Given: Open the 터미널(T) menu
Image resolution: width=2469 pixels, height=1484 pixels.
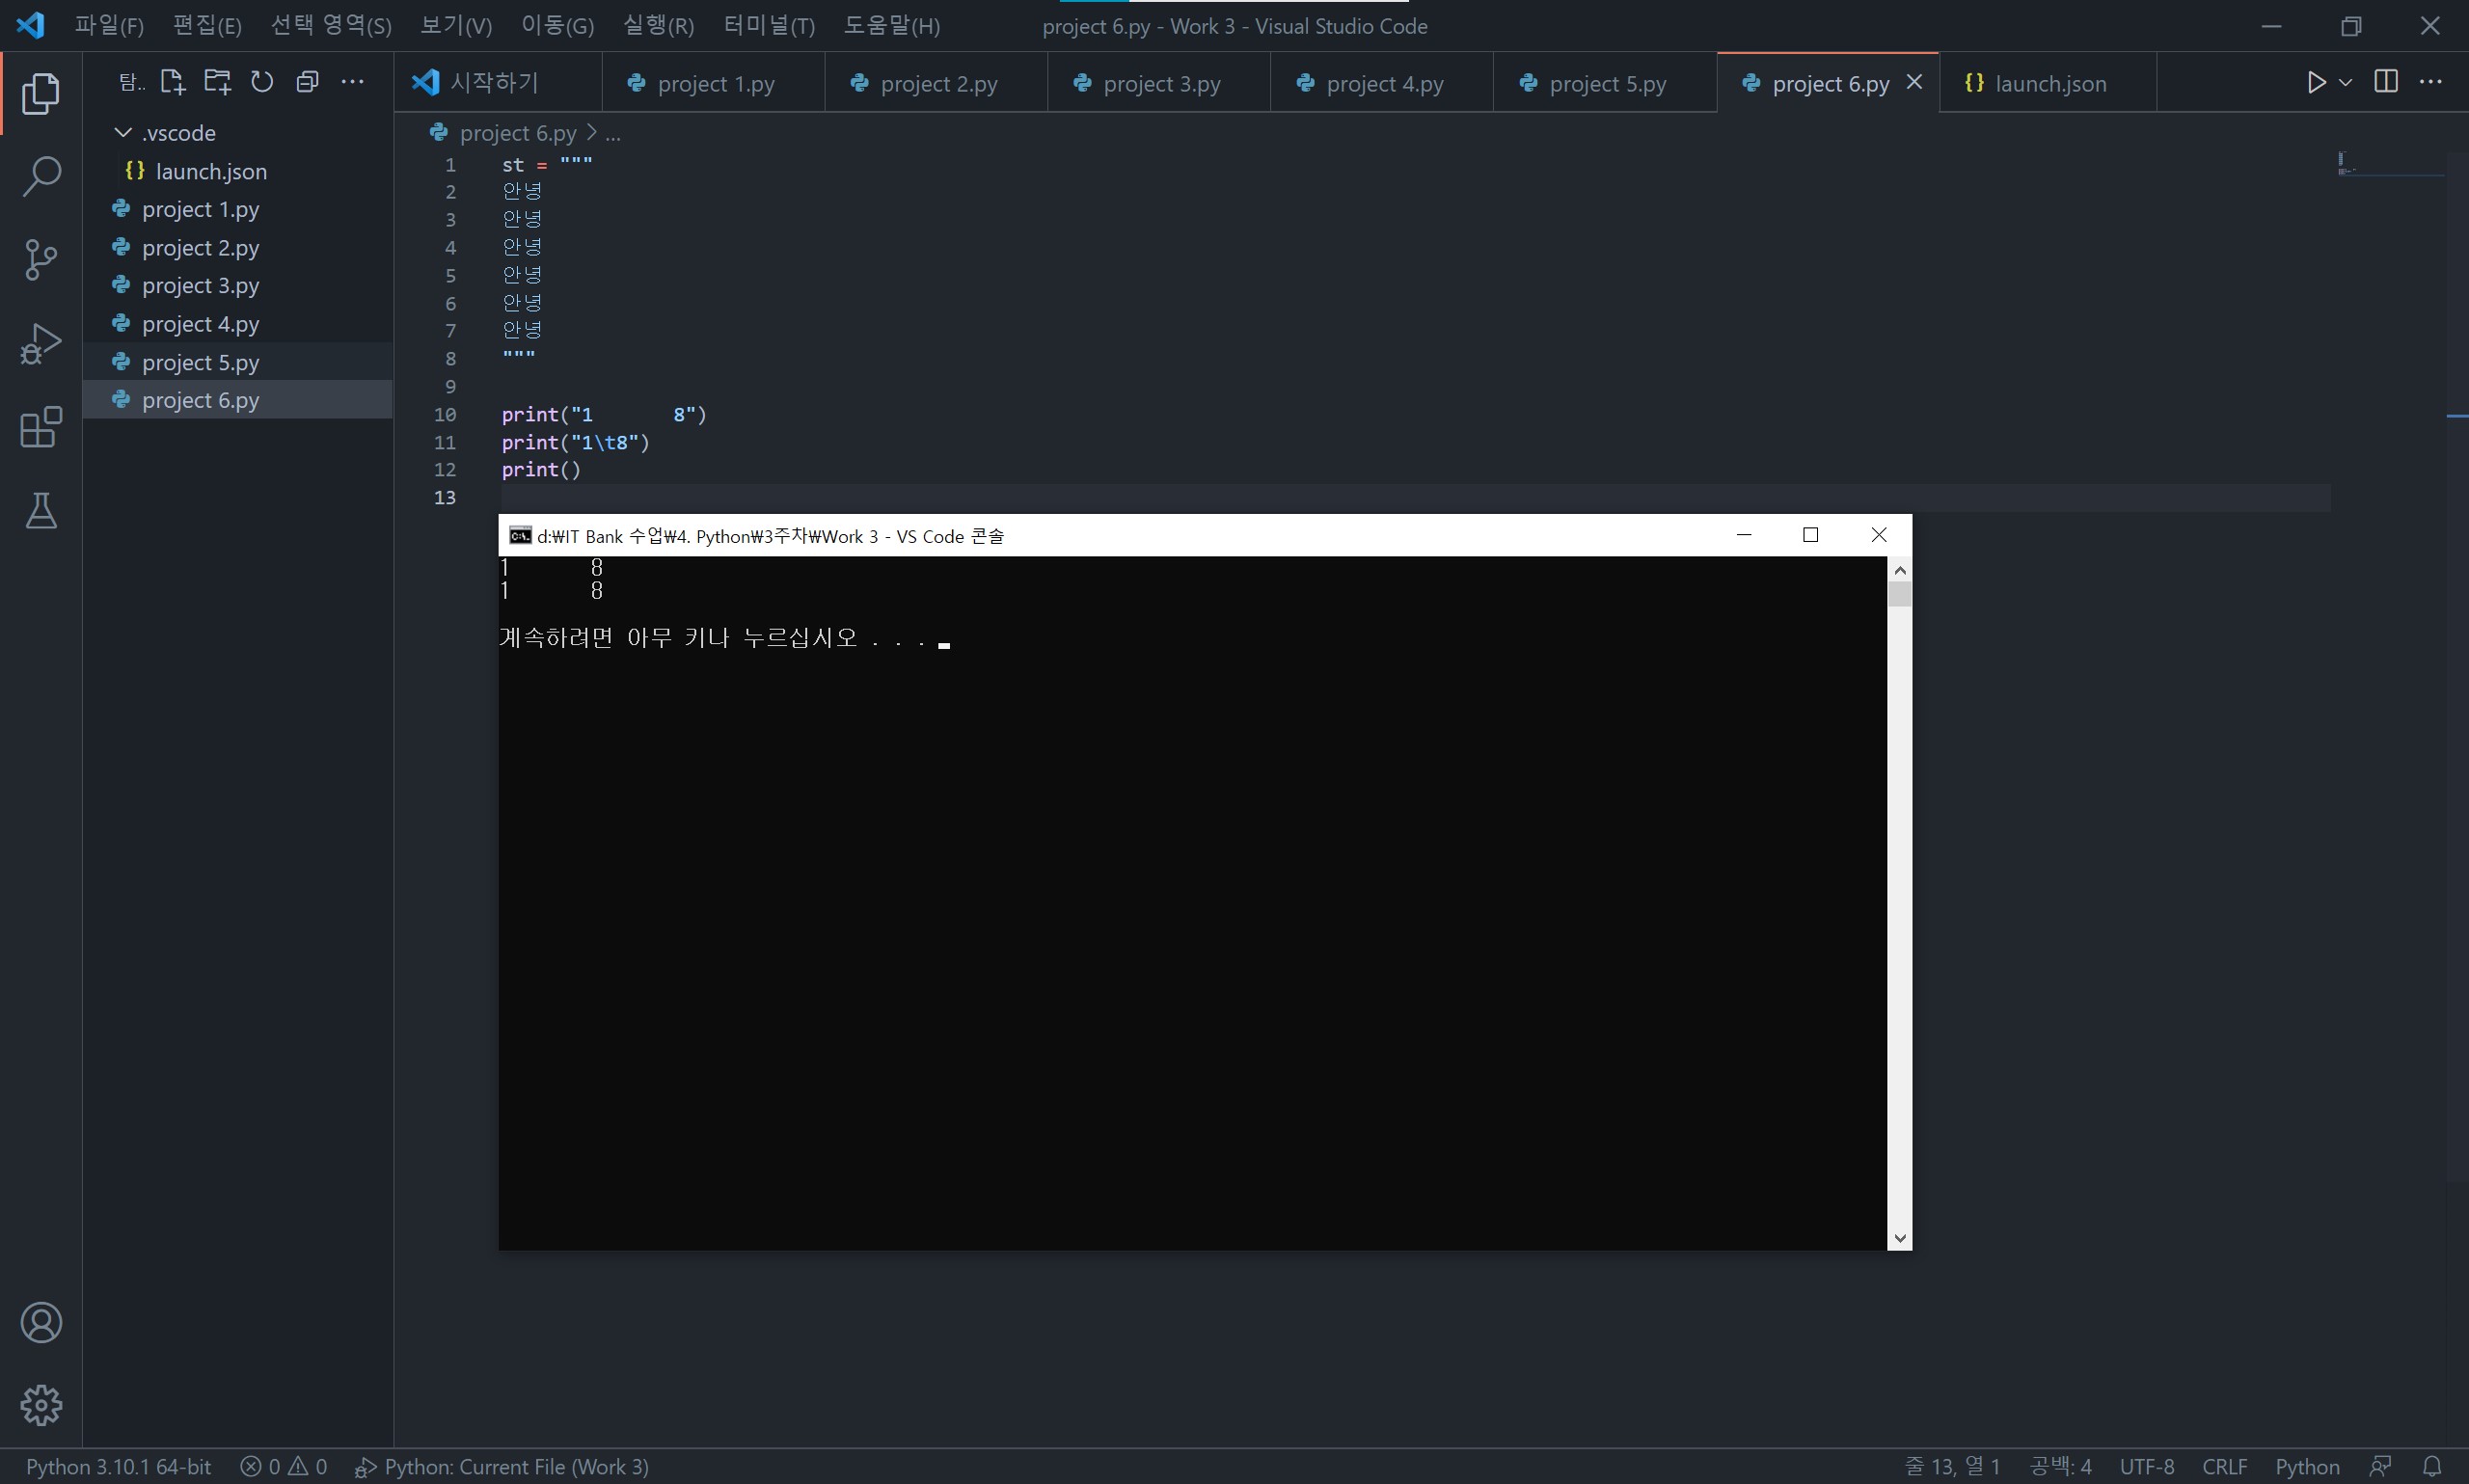Looking at the screenshot, I should (768, 26).
